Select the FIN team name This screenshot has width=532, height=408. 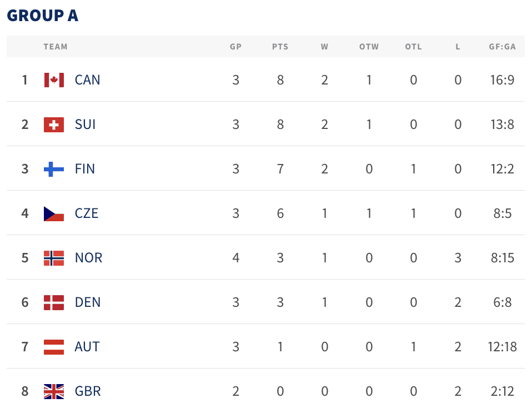tap(85, 169)
